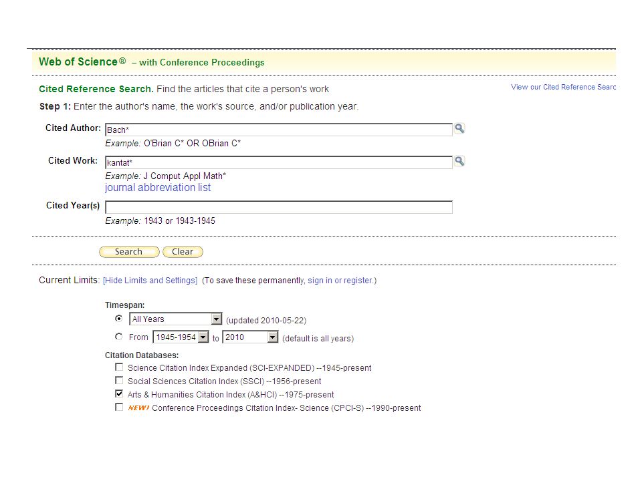
Task: Click the sign in or register link
Action: [x=340, y=281]
